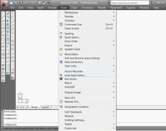Expand the Palettes submenu

(x=87, y=17)
